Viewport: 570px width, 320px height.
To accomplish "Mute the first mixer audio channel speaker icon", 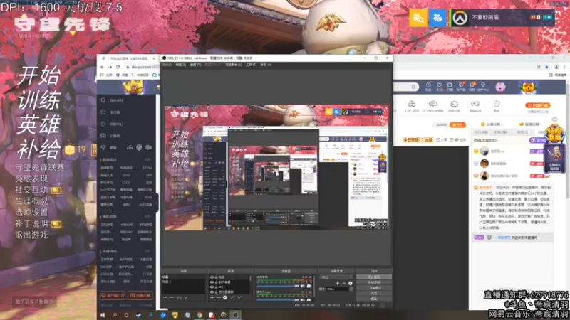I will point(302,287).
